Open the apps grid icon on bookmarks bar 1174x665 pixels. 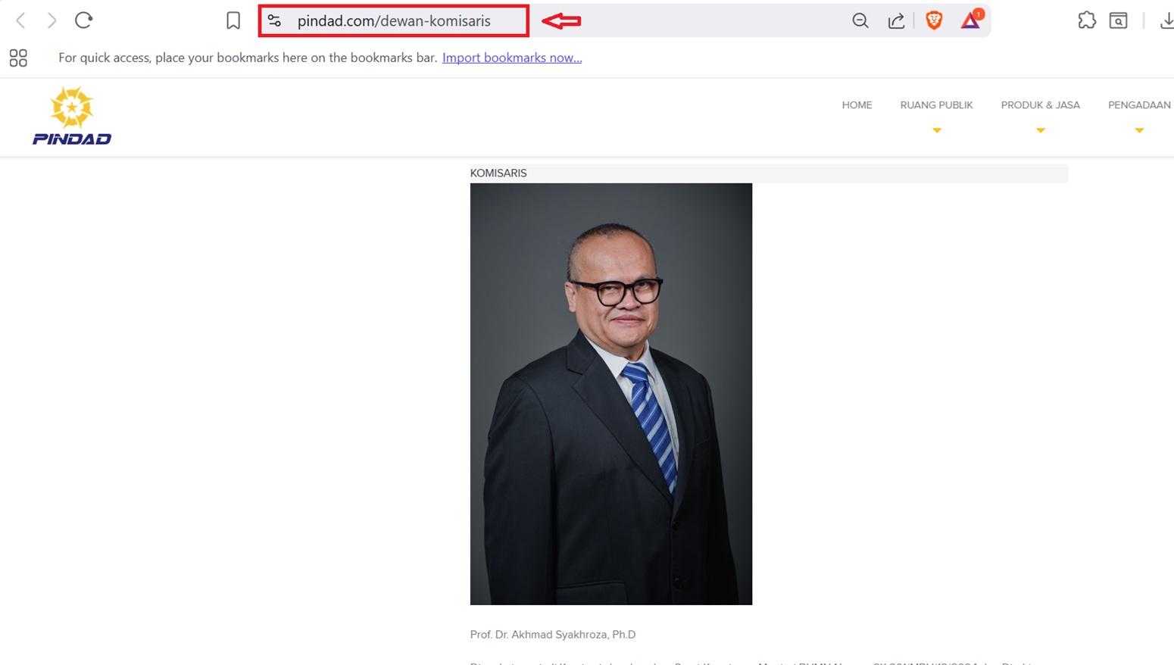(18, 58)
